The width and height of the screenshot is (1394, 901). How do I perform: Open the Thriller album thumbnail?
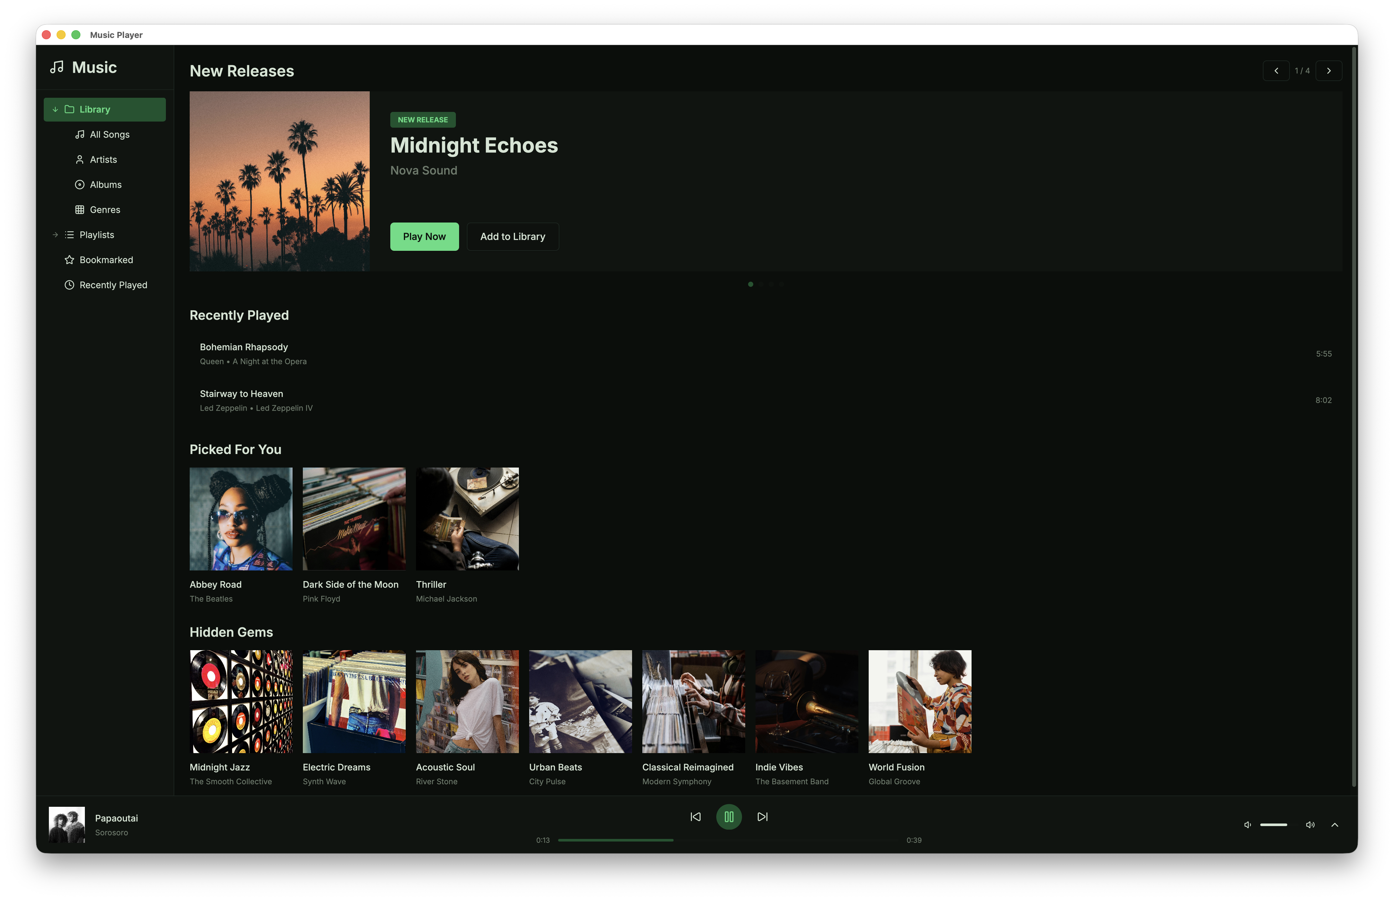[467, 518]
